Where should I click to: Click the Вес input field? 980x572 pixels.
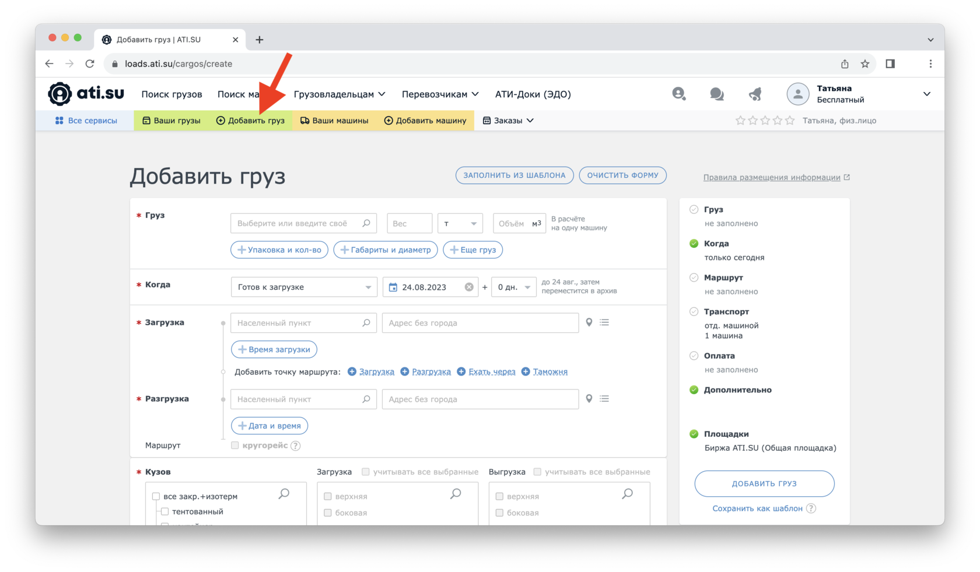point(409,223)
